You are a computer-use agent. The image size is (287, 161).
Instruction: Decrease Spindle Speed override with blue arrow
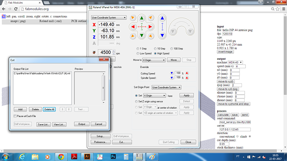pos(172,78)
